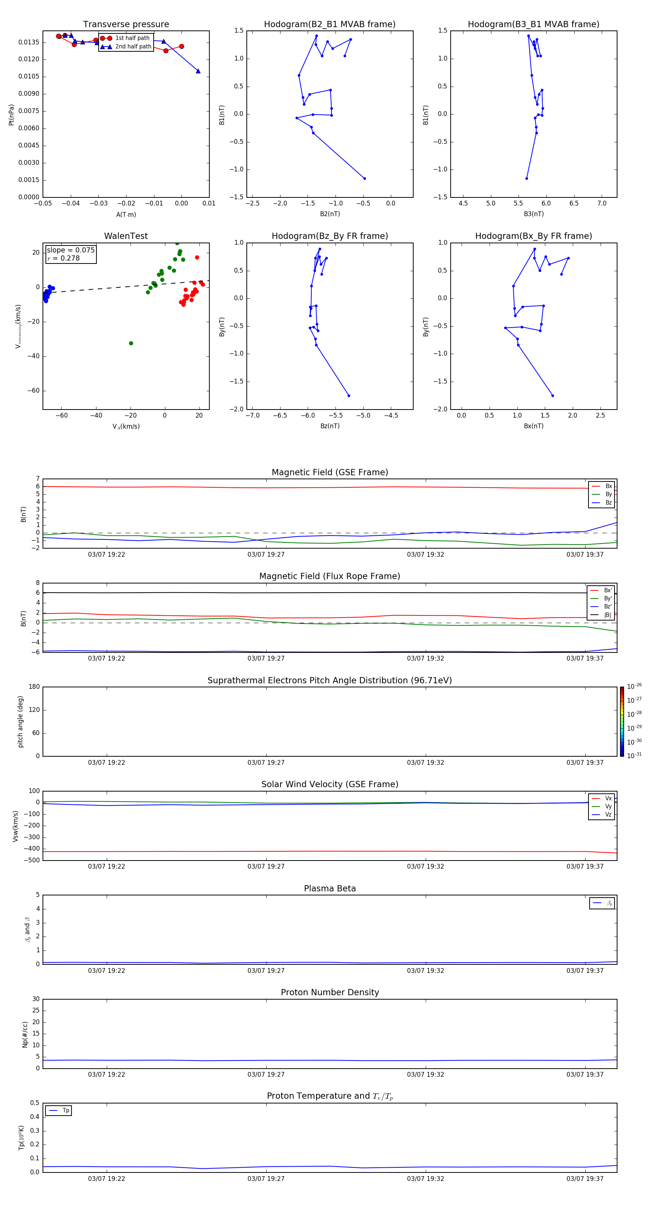
Task: Click the lowest blue triangle in Transverse pressure plot
Action: [x=198, y=71]
